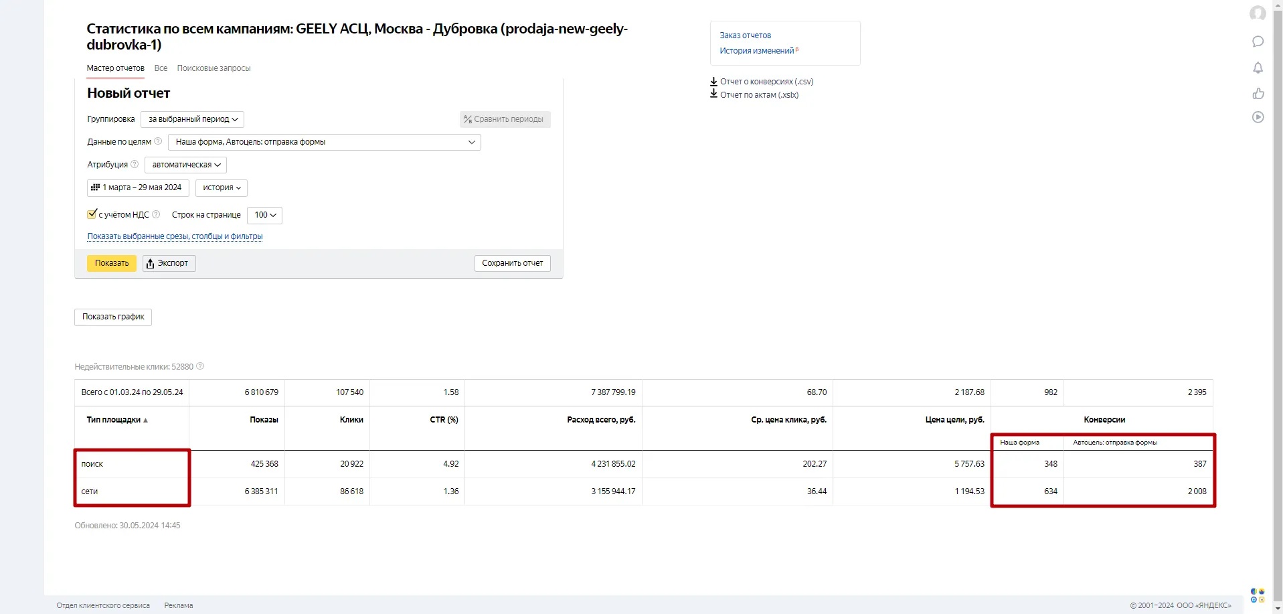Switch to the Все tab
The image size is (1283, 614).
tap(161, 68)
